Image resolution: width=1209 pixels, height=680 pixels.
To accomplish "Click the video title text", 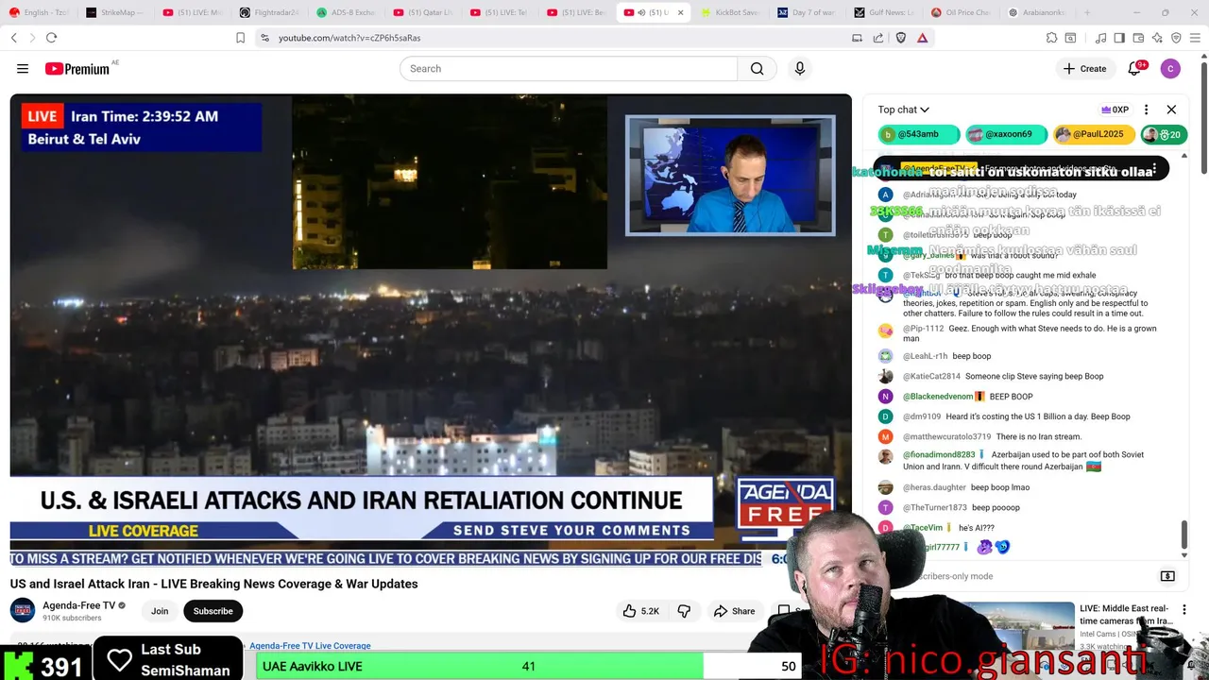I will [213, 584].
